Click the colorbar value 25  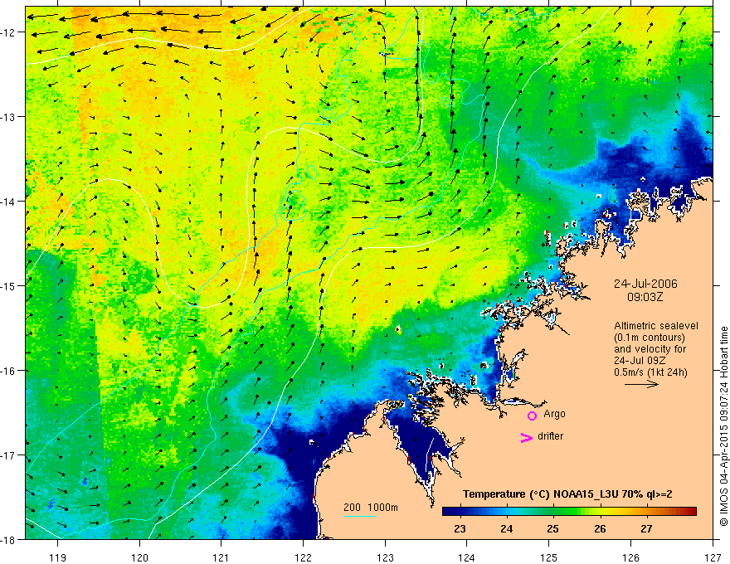point(552,529)
